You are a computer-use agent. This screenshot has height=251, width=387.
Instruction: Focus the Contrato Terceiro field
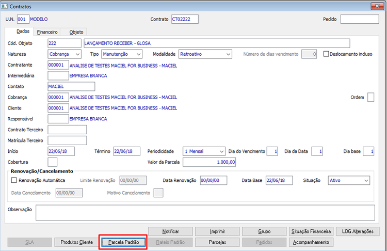[67, 130]
